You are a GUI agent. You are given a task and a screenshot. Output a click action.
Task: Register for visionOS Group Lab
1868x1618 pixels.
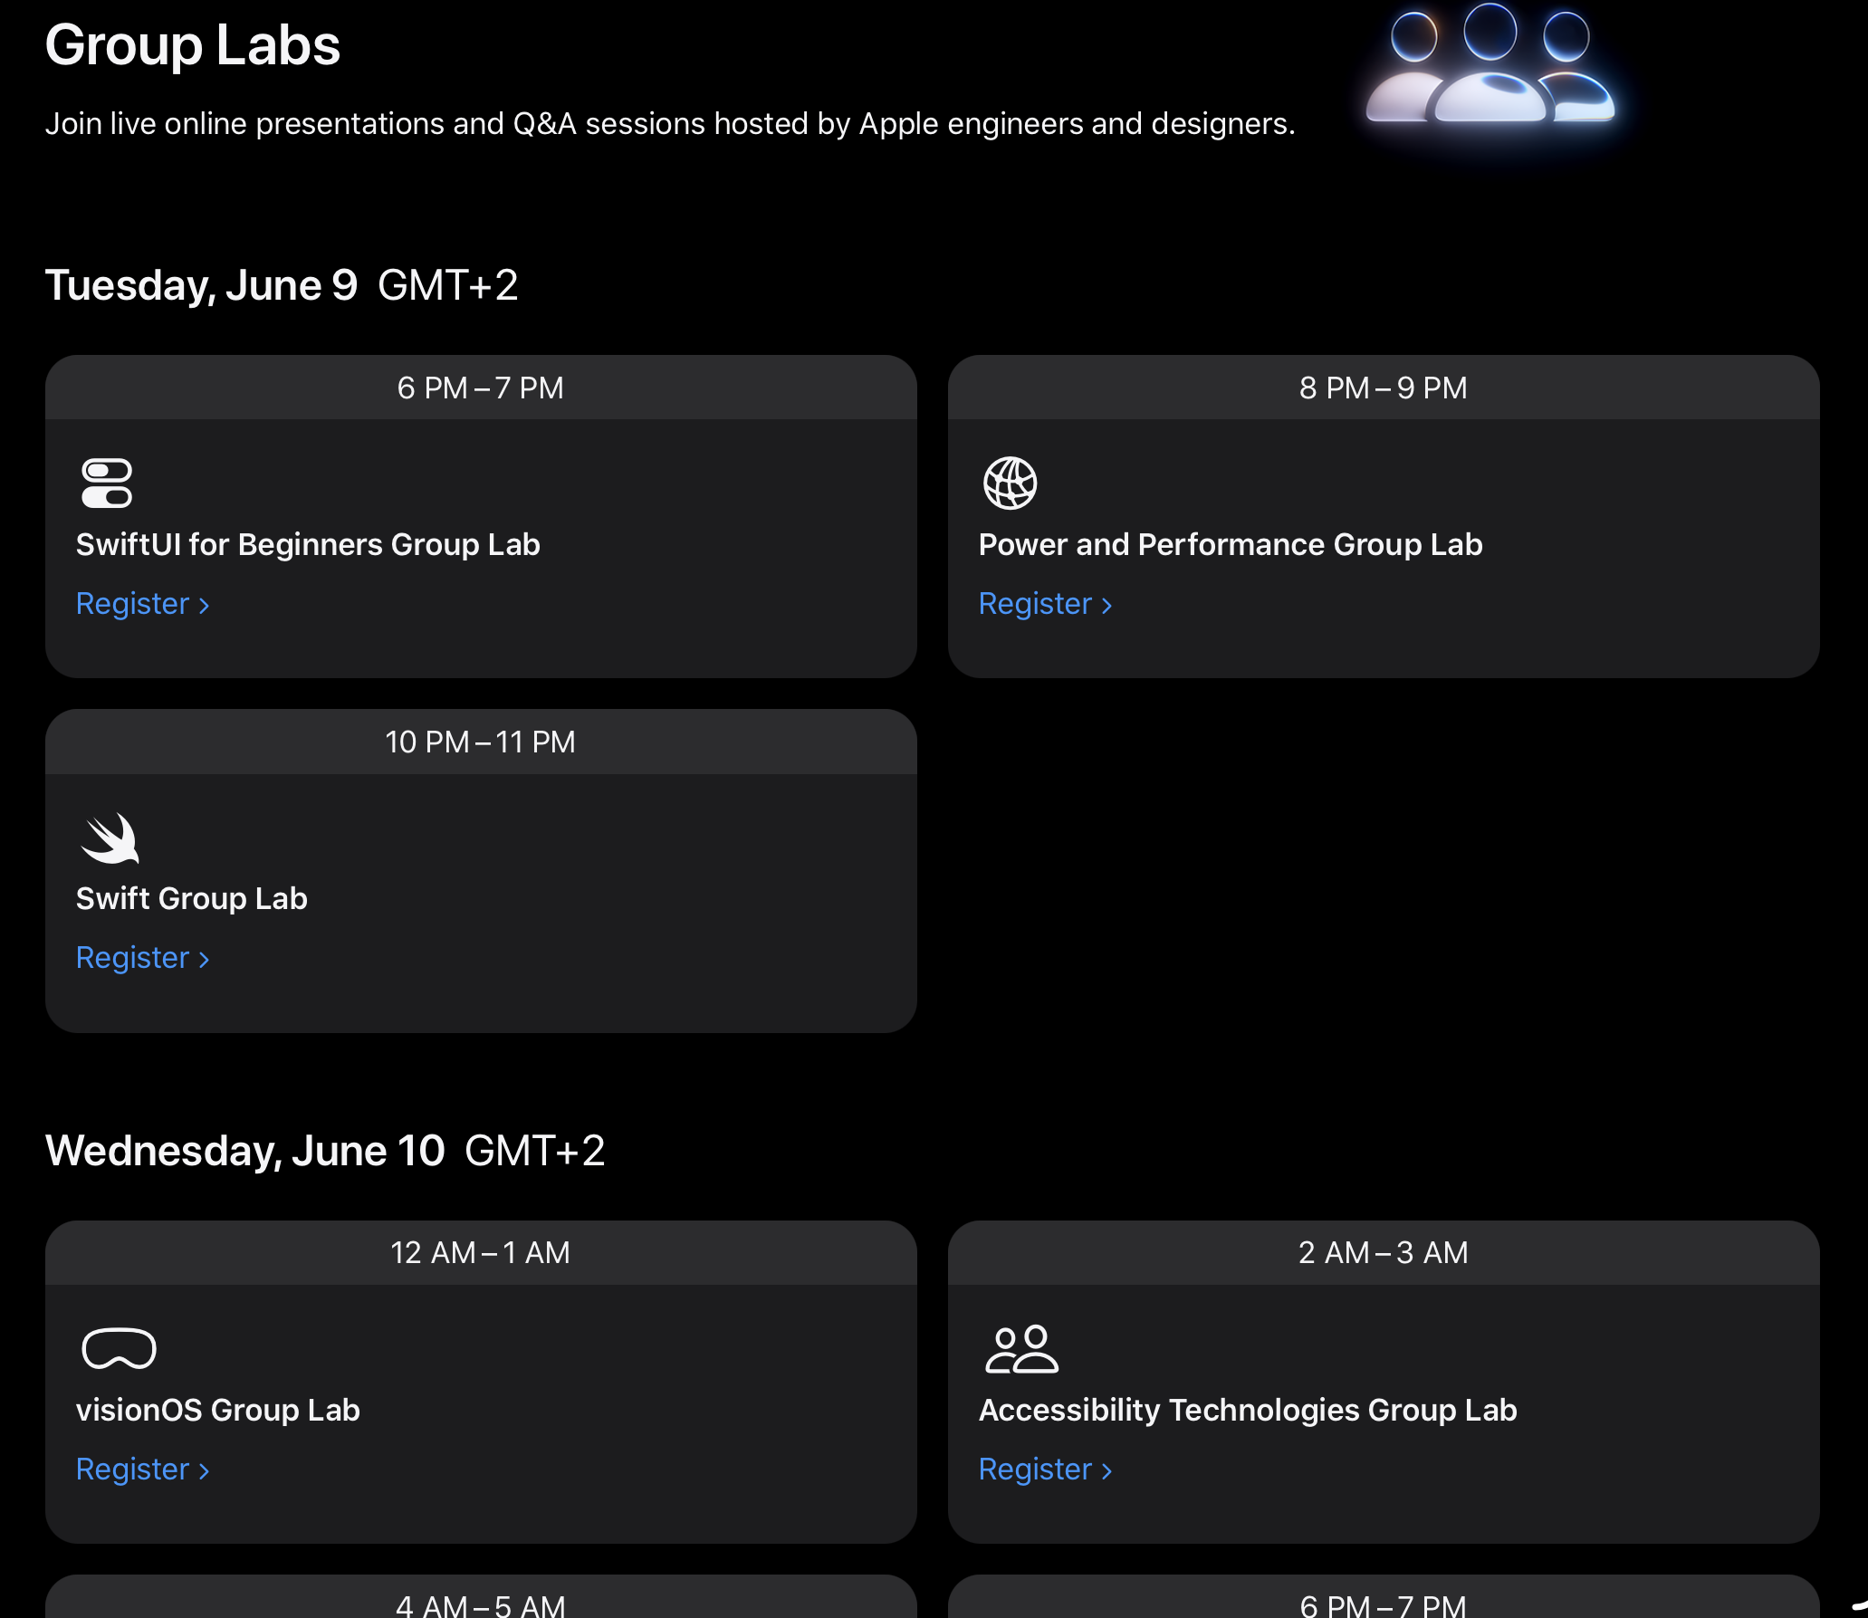coord(143,1470)
